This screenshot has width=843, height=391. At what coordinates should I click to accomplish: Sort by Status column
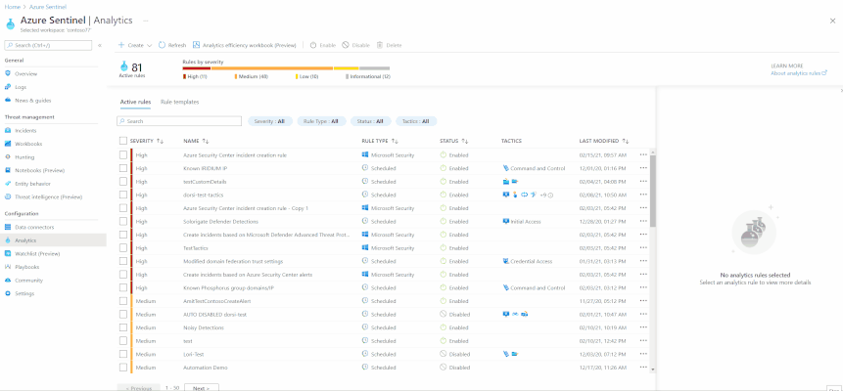click(x=453, y=141)
